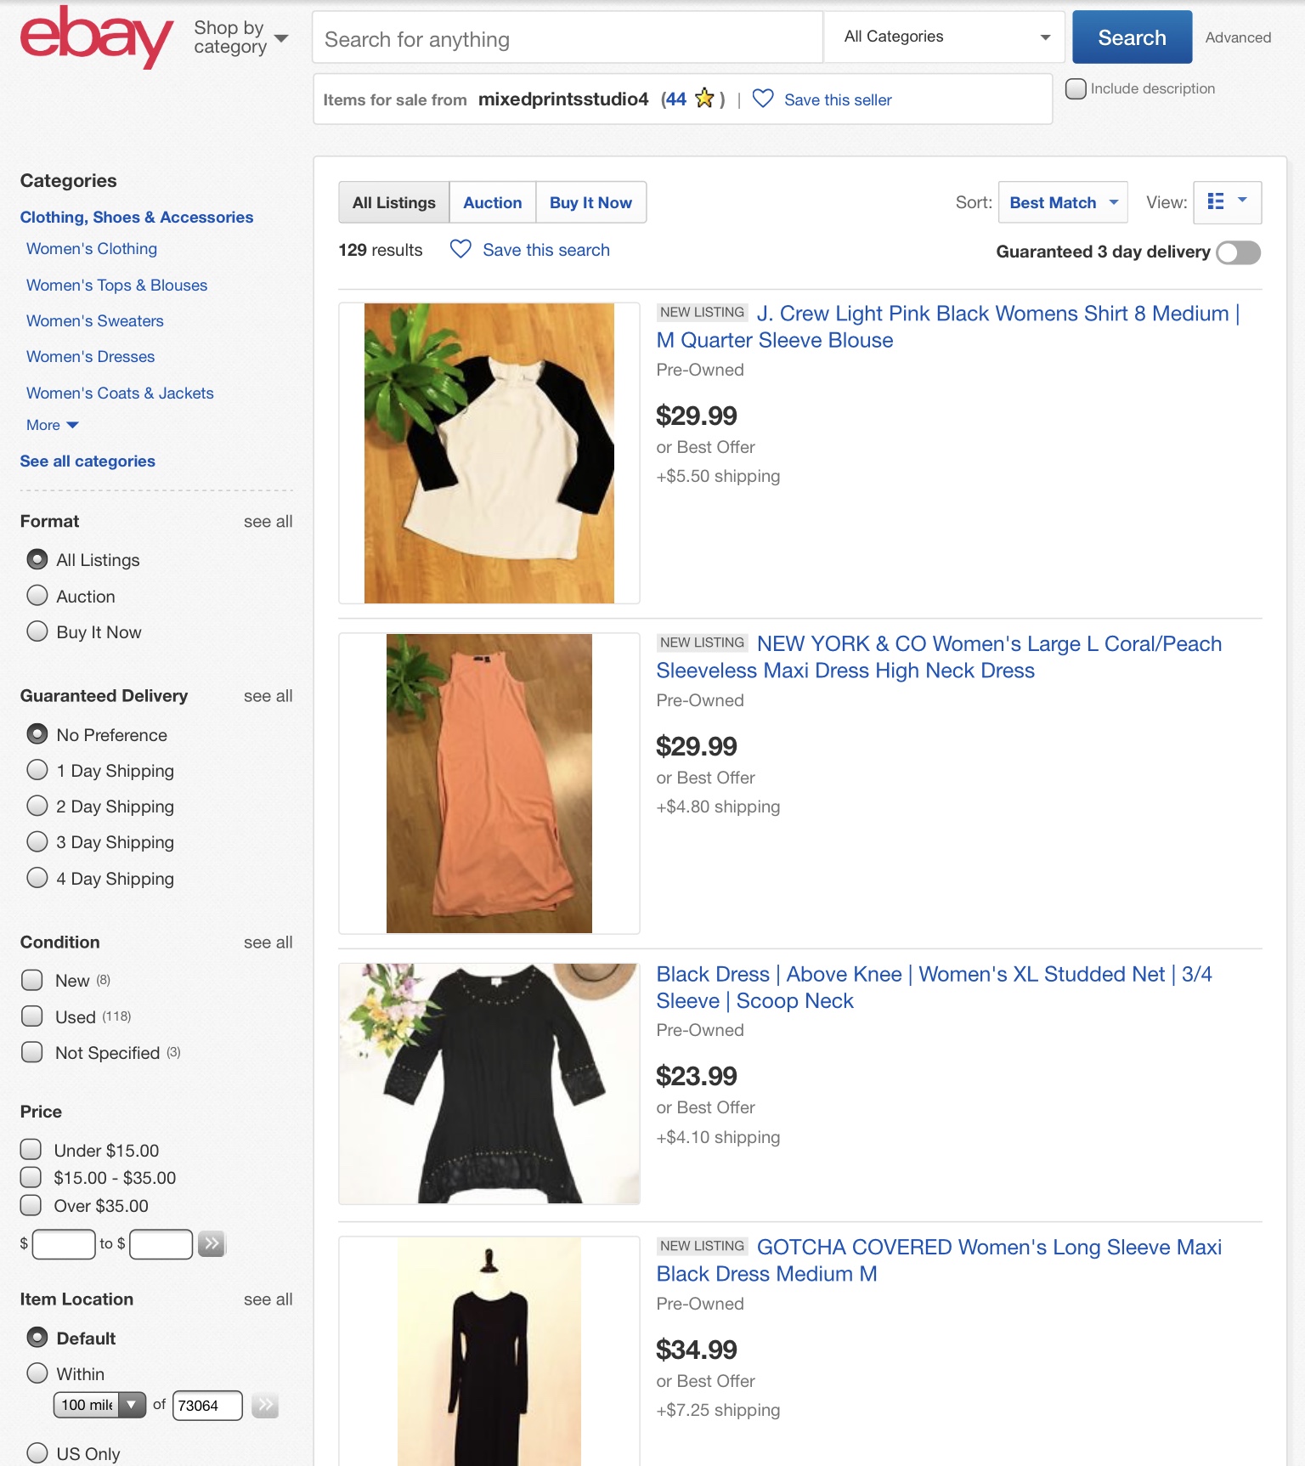Open Women's Coats & Jackets category
1305x1466 pixels.
coord(120,393)
